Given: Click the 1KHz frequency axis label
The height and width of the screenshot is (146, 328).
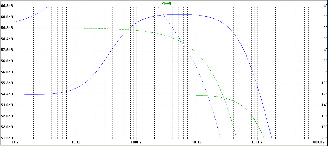Looking at the screenshot, I should click(197, 142).
